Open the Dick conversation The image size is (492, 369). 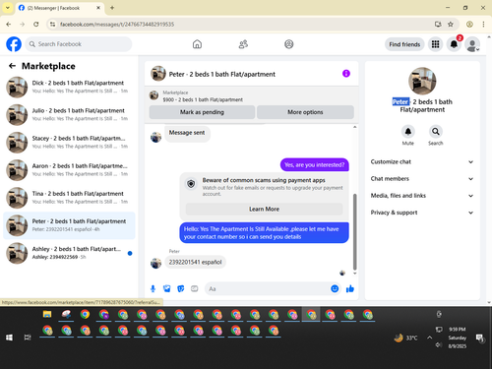tap(69, 87)
